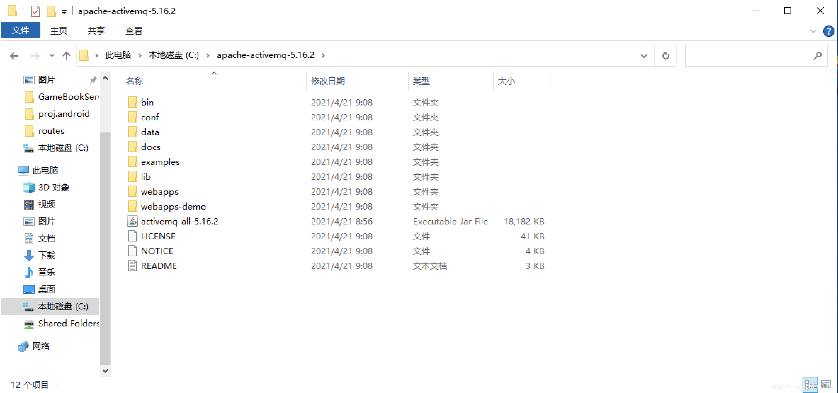The image size is (838, 393).
Task: Select 此电脑 in navigation pane
Action: point(45,170)
